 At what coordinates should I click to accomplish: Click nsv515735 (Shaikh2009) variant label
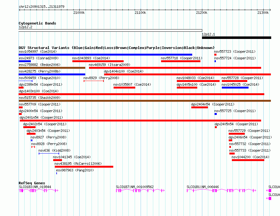[40, 98]
